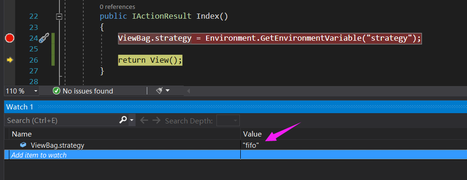Open the code cleanup broom icon
The width and height of the screenshot is (467, 180).
(159, 91)
